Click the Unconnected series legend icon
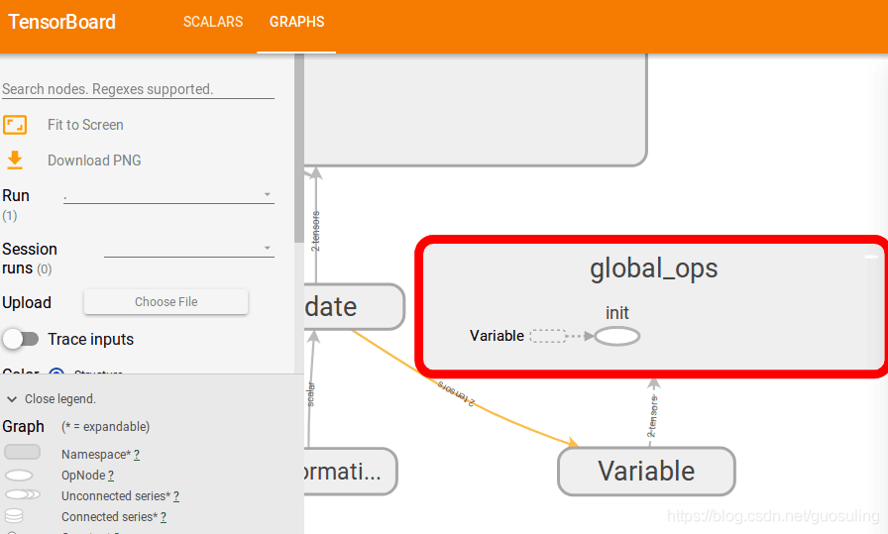 [x=23, y=494]
